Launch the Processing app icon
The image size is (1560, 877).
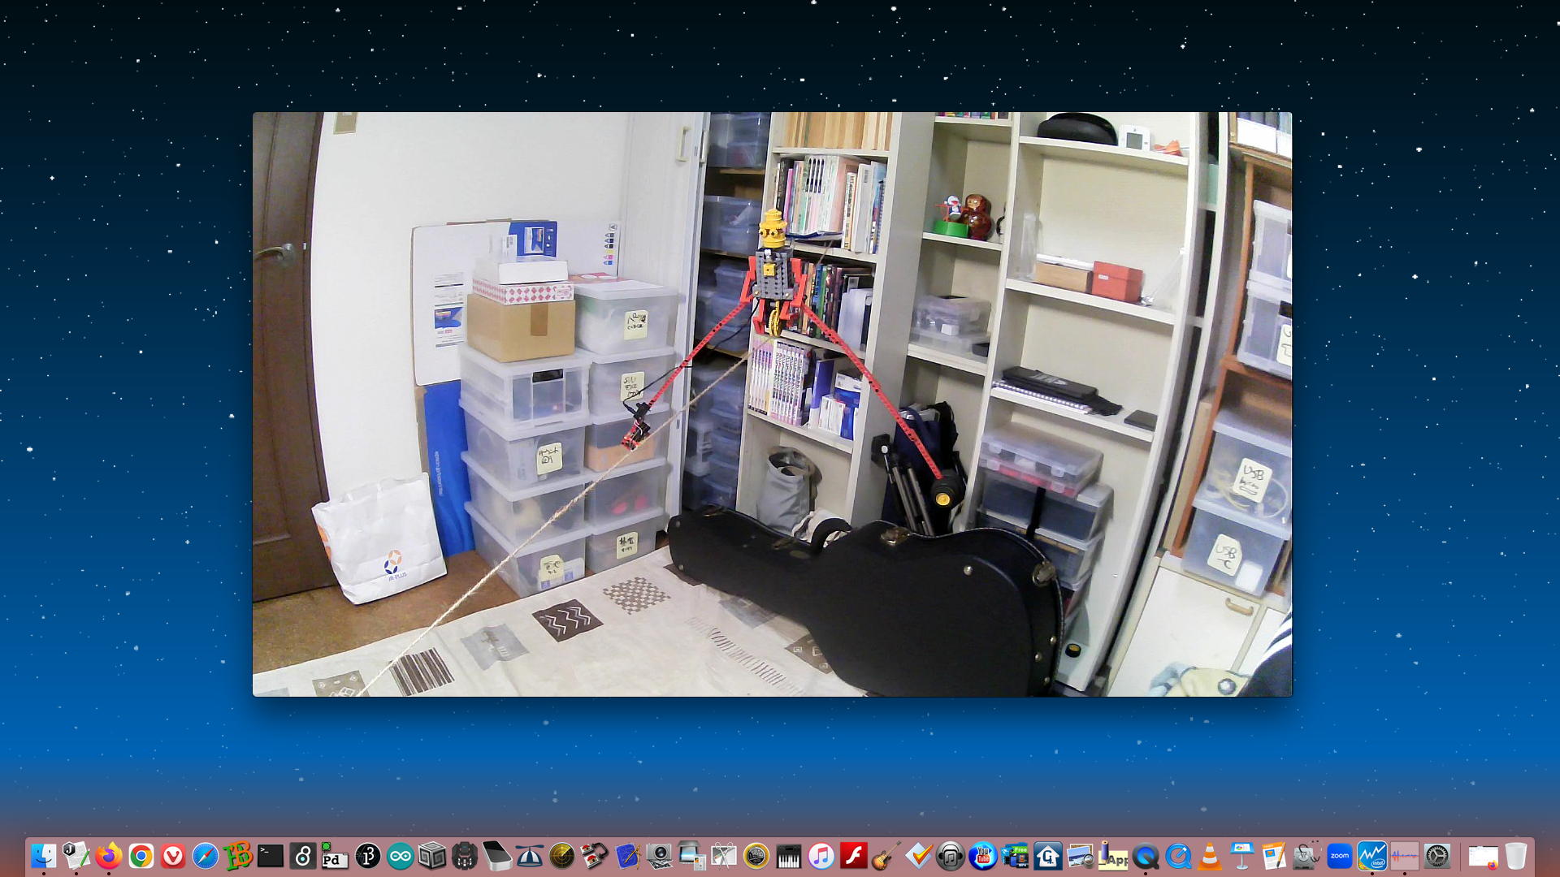(368, 856)
